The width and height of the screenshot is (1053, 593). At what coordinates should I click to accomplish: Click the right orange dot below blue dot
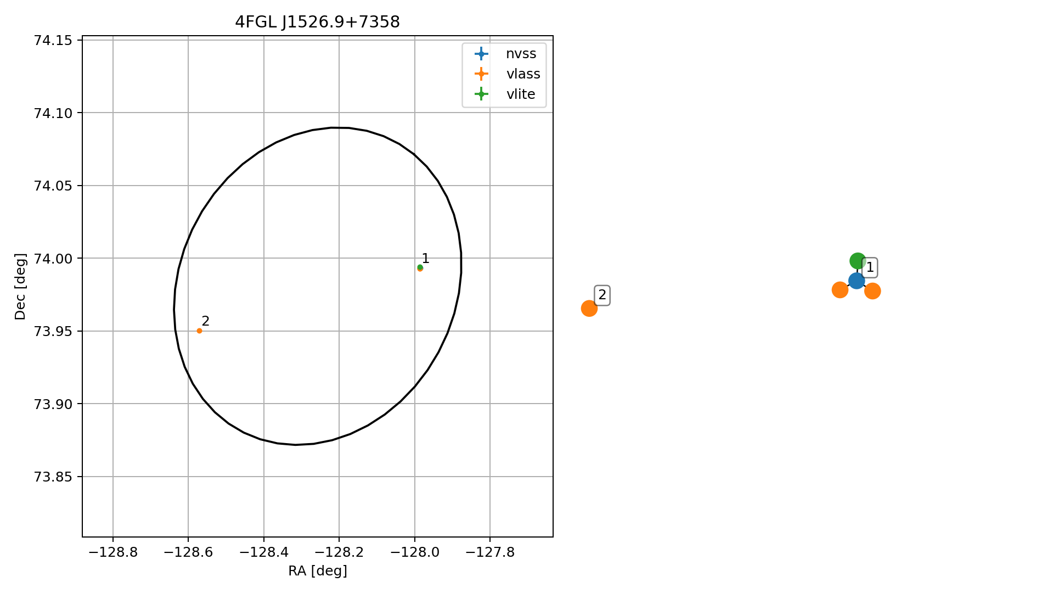872,291
